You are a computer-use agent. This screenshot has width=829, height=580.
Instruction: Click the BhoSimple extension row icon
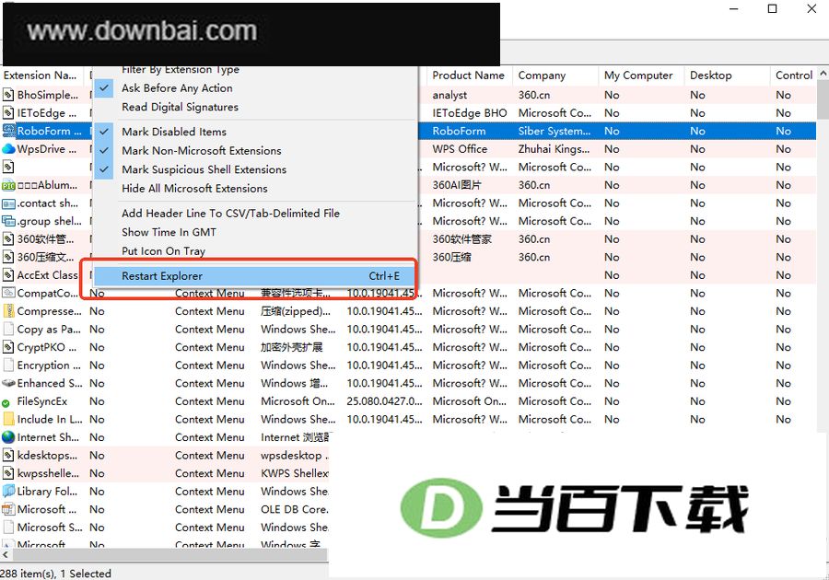point(8,95)
